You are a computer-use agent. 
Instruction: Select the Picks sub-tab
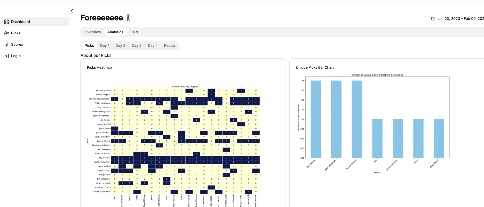pyautogui.click(x=89, y=45)
